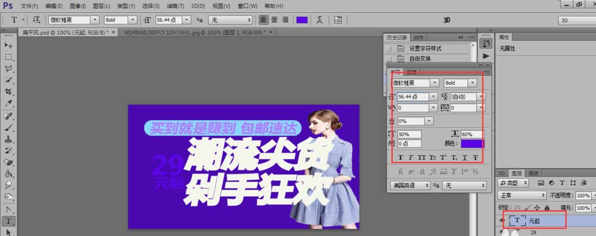Filter layers by shape layer icon

click(x=573, y=183)
